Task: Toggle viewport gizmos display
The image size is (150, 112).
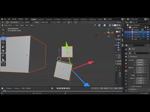Action: point(99,25)
